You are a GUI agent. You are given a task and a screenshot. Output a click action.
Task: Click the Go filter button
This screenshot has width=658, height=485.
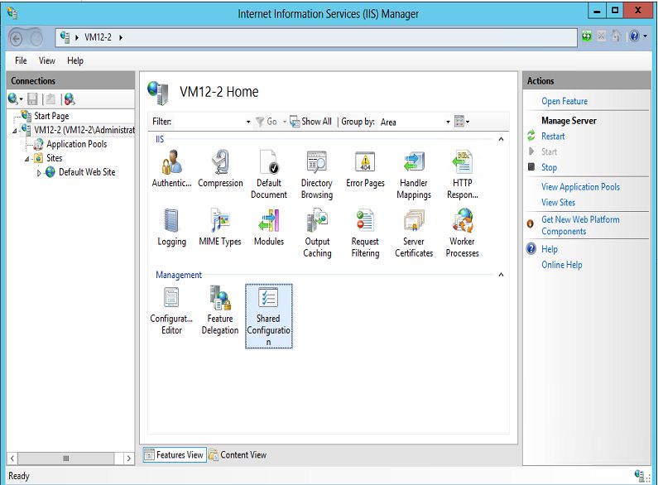tap(267, 122)
